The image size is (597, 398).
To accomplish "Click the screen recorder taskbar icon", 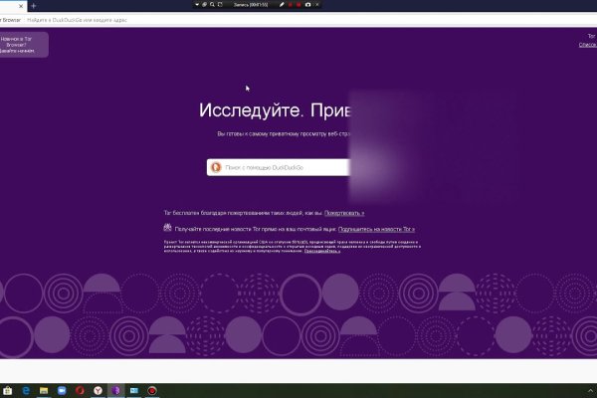I will 153,390.
